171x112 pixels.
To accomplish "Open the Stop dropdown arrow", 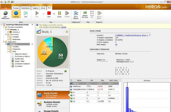I will 54,14.
